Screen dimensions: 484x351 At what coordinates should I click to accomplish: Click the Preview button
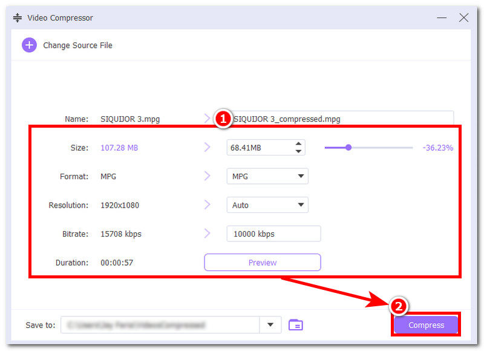(x=262, y=262)
